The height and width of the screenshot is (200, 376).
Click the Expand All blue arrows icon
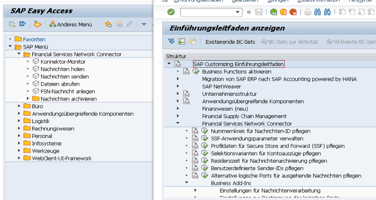pyautogui.click(x=171, y=42)
